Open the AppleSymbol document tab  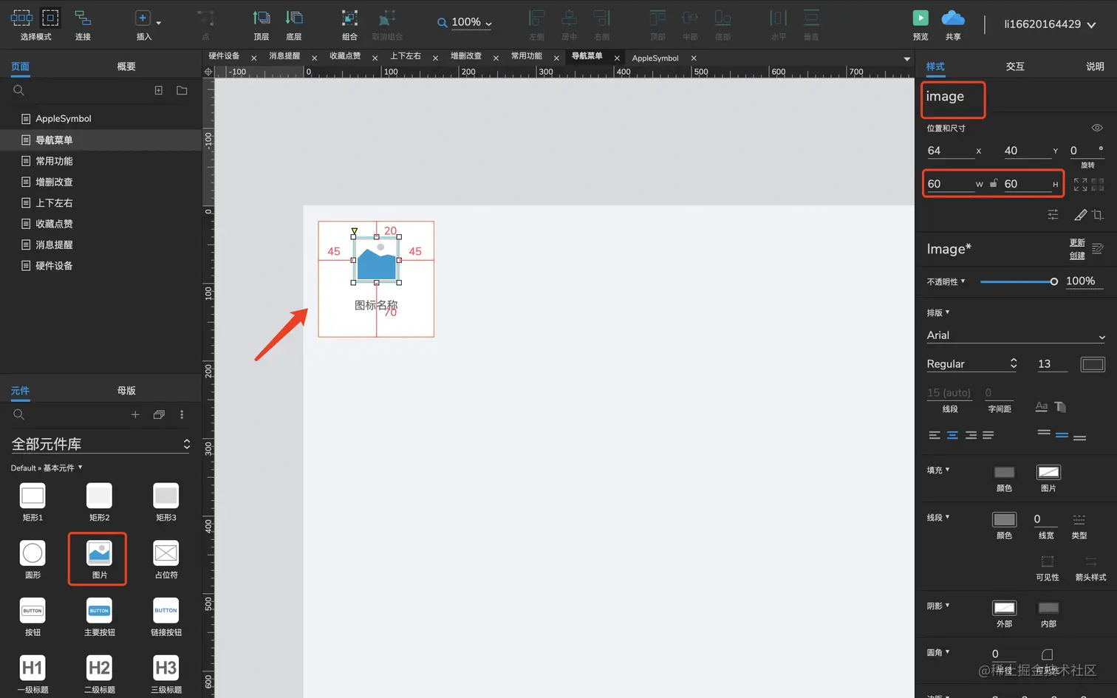coord(655,58)
